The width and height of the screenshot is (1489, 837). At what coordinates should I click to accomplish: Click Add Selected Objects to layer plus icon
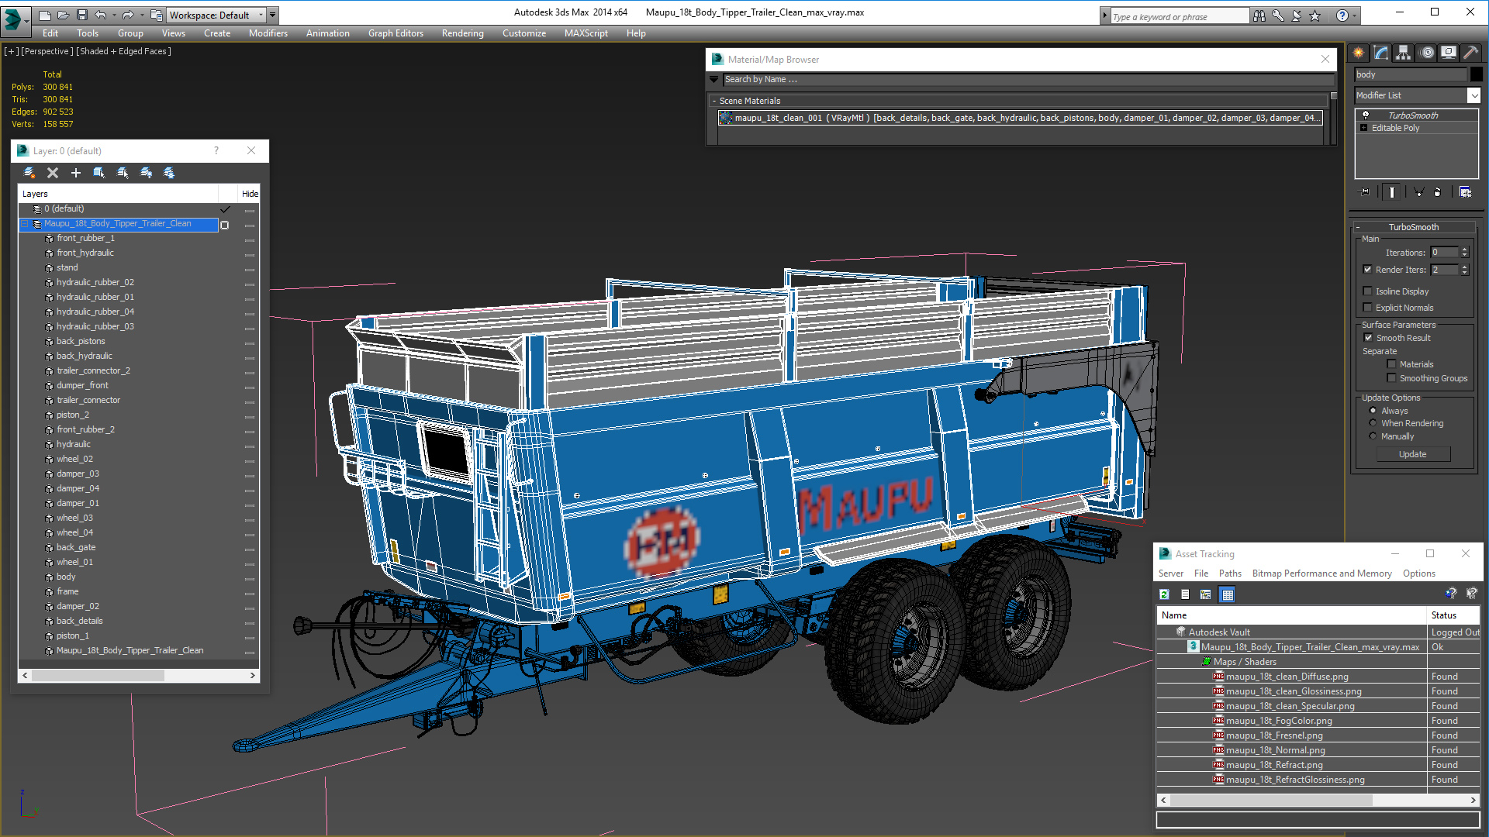coord(76,173)
